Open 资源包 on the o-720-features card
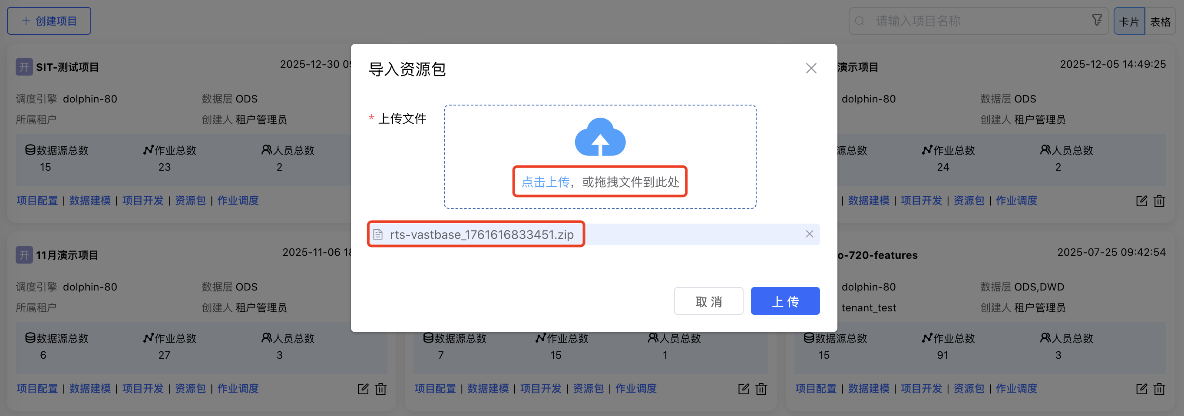Screen dimensions: 1184x416 (x=969, y=388)
